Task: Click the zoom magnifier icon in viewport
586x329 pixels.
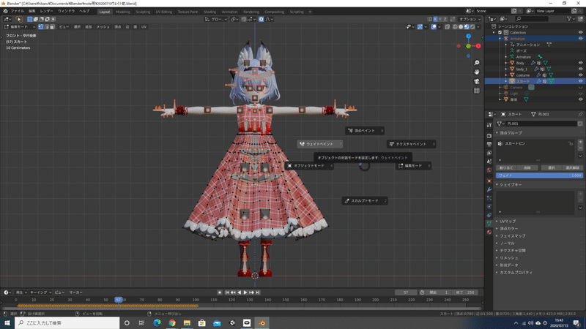Action: 477,64
